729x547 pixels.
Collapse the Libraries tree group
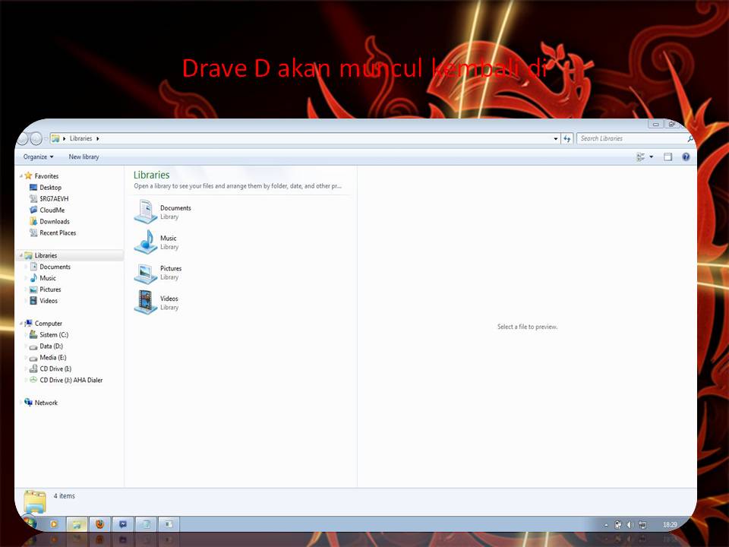(x=21, y=255)
